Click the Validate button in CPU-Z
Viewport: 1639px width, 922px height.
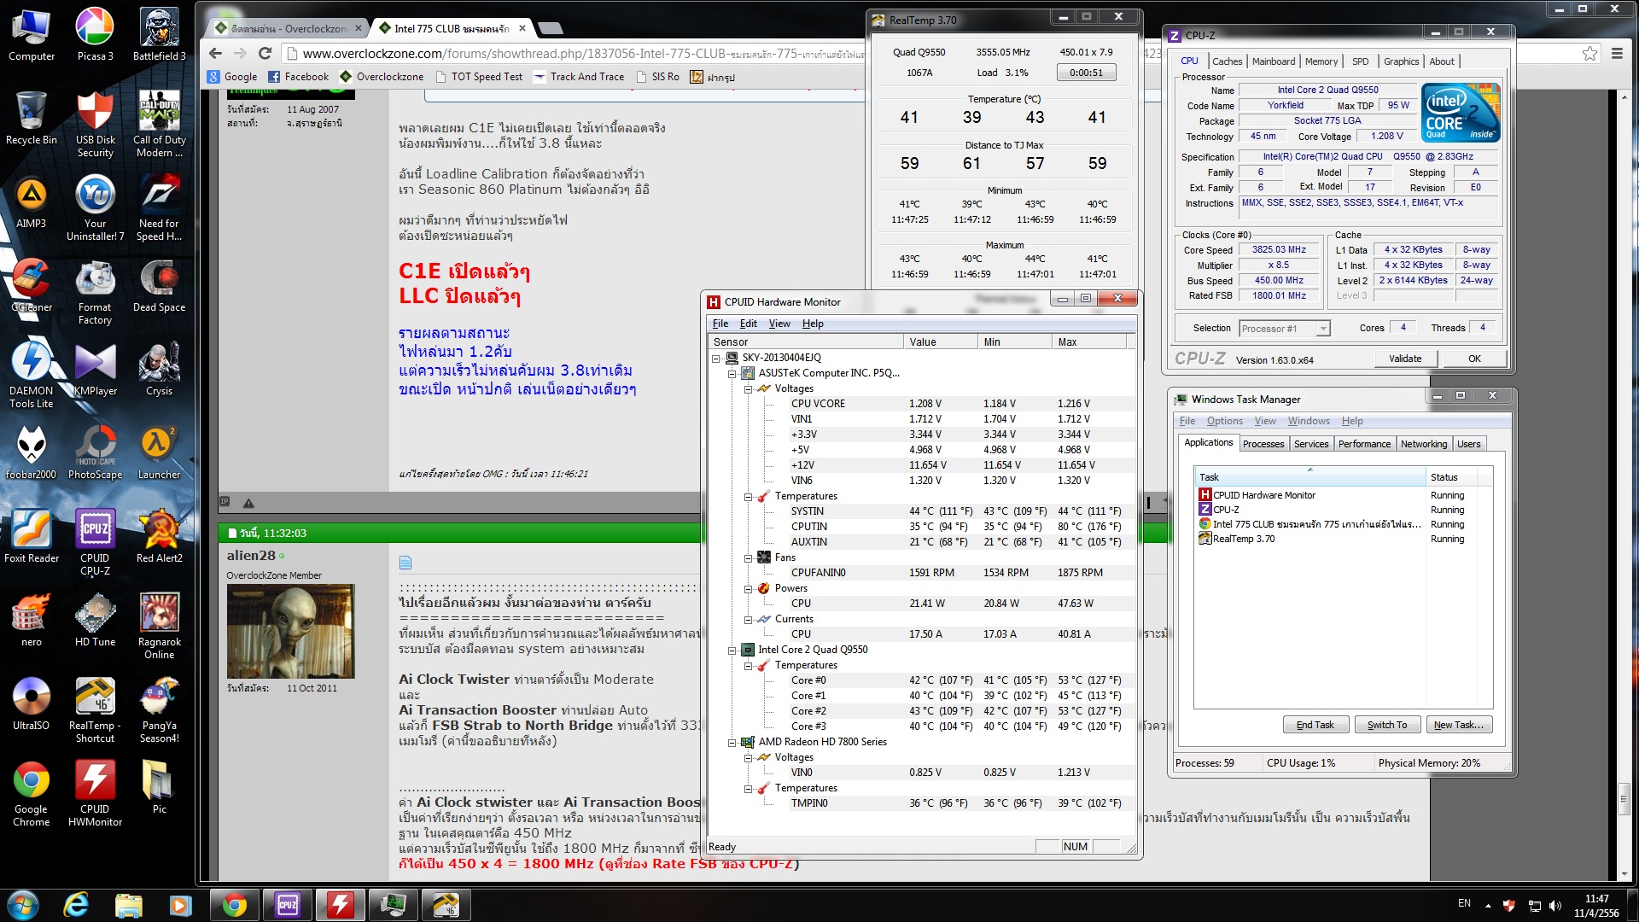1404,359
